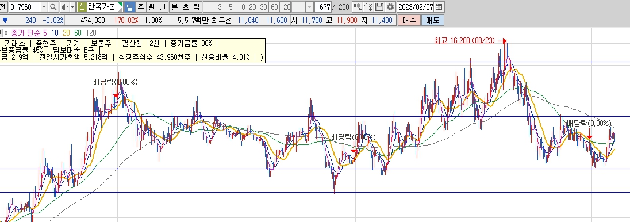Click the 1.08% turnover value

coord(154,20)
